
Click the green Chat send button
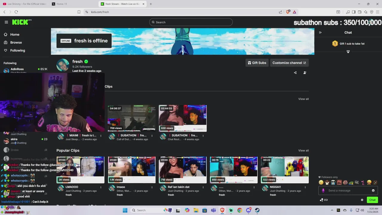[372, 200]
